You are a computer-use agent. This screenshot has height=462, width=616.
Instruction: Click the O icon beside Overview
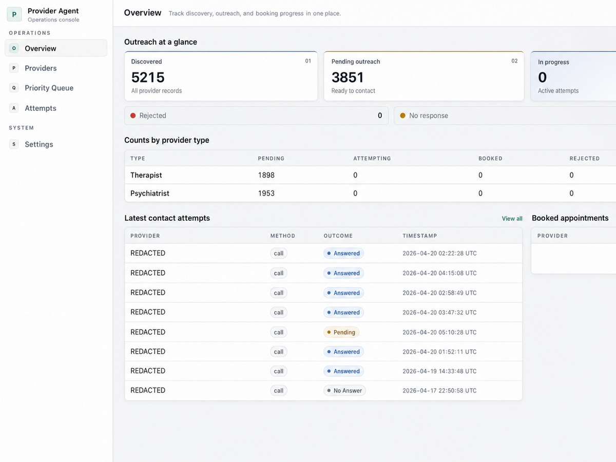(x=14, y=48)
